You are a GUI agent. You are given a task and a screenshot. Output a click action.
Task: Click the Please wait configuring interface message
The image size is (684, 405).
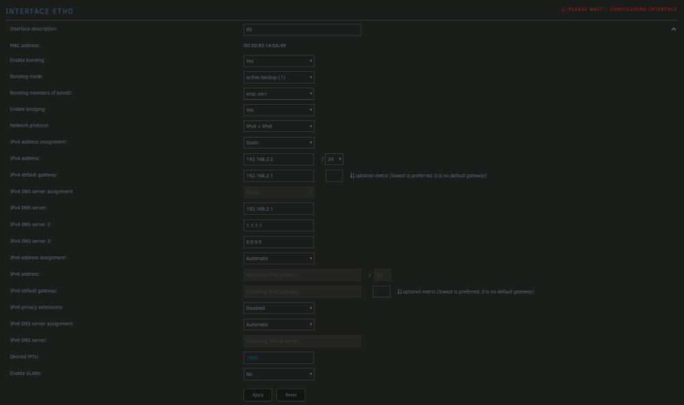[x=622, y=9]
